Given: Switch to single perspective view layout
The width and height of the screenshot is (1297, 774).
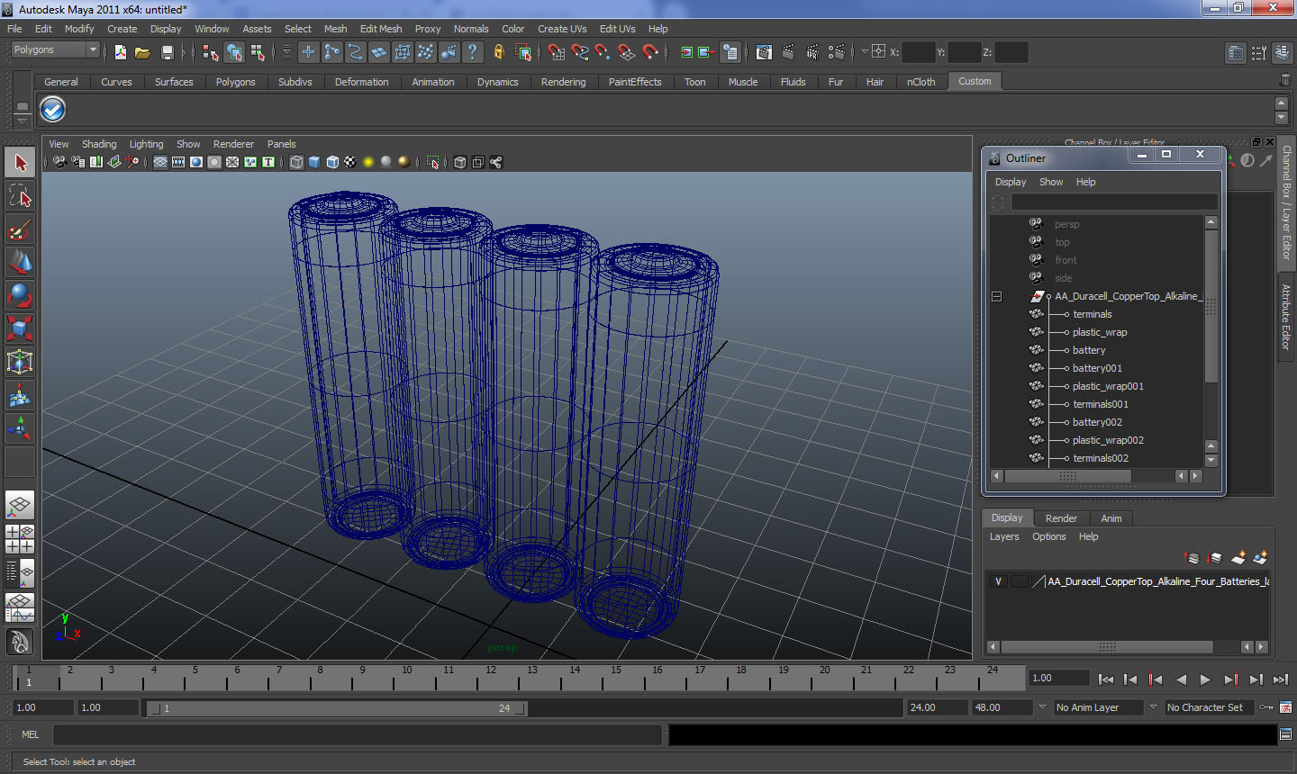Looking at the screenshot, I should coord(20,505).
